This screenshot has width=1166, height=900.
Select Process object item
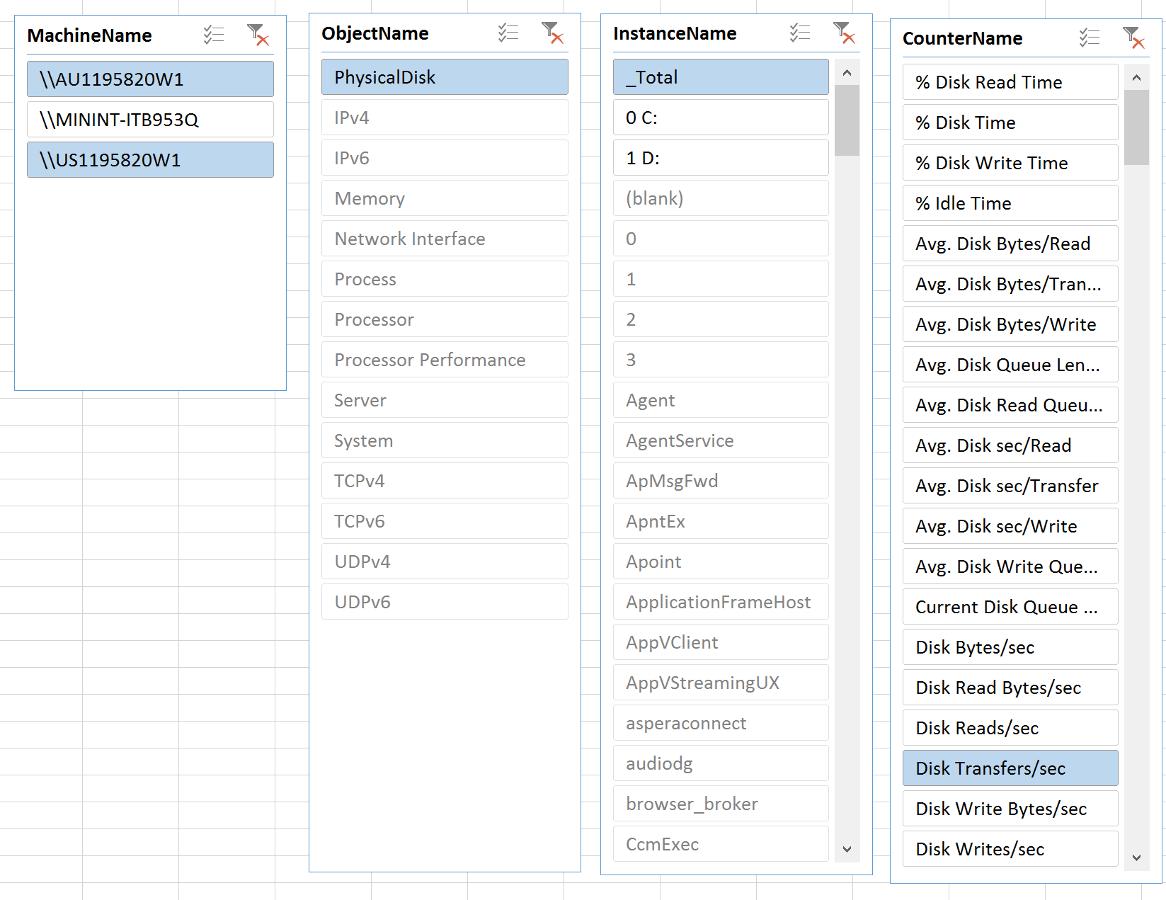click(x=445, y=278)
